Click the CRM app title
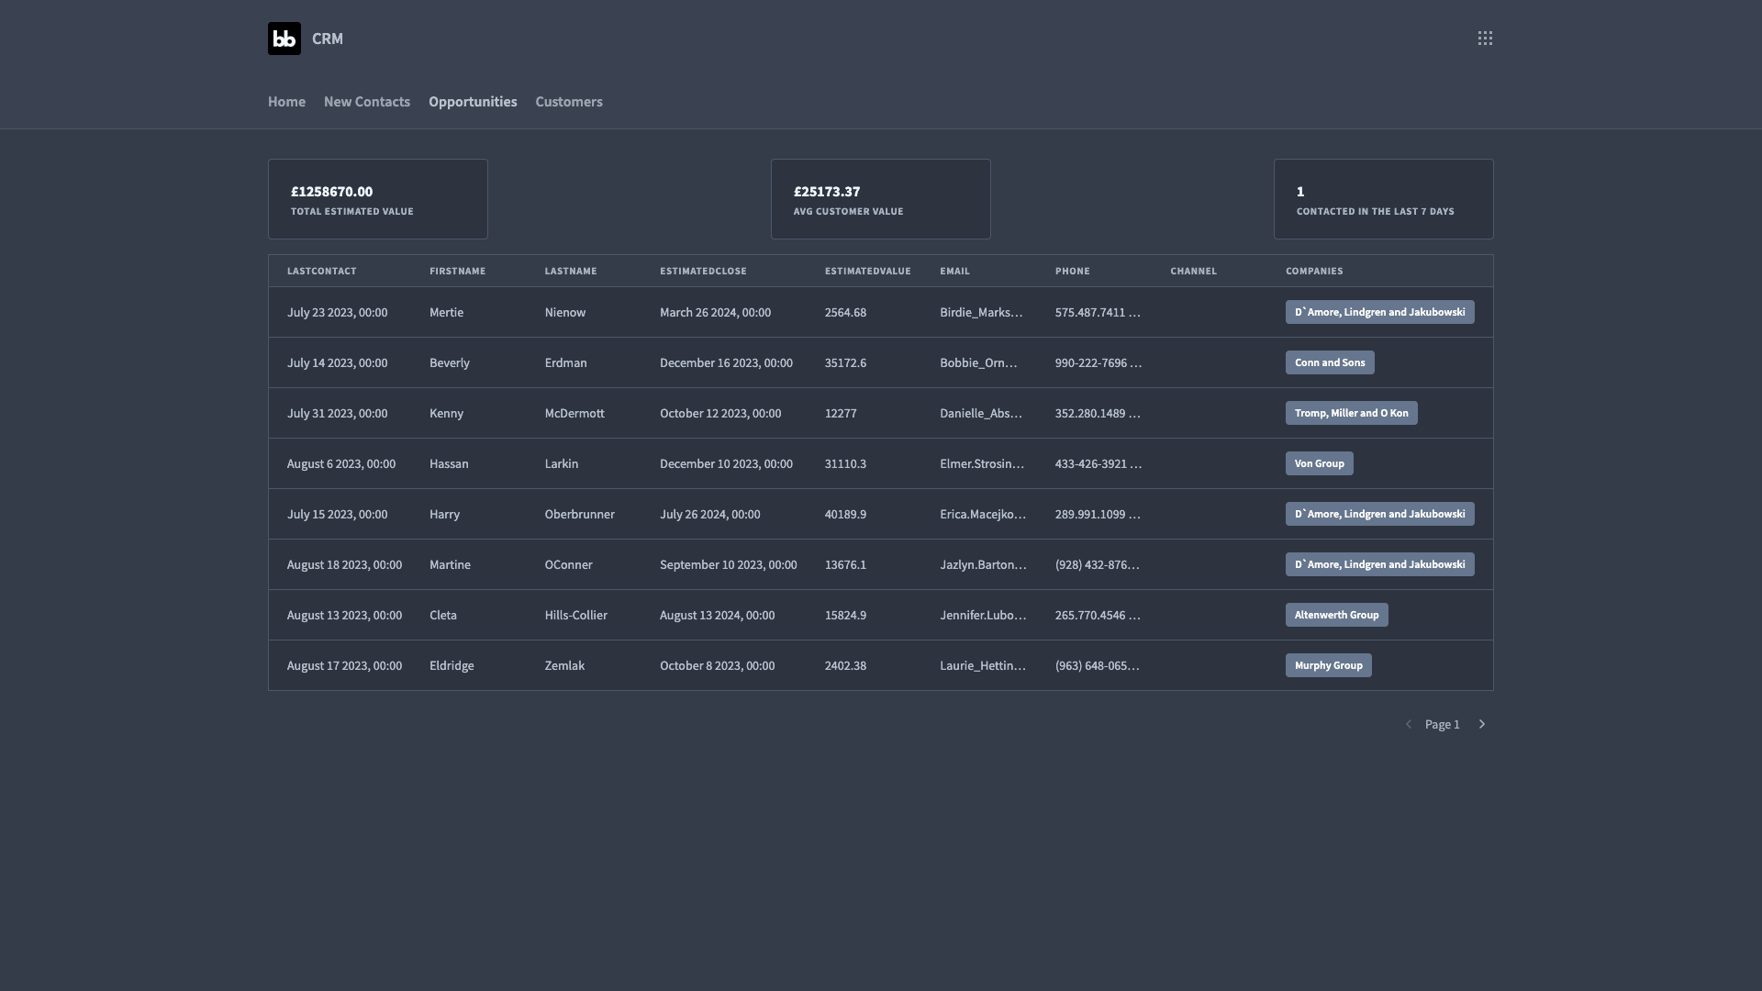Screen dimensions: 1762x991 (328, 39)
